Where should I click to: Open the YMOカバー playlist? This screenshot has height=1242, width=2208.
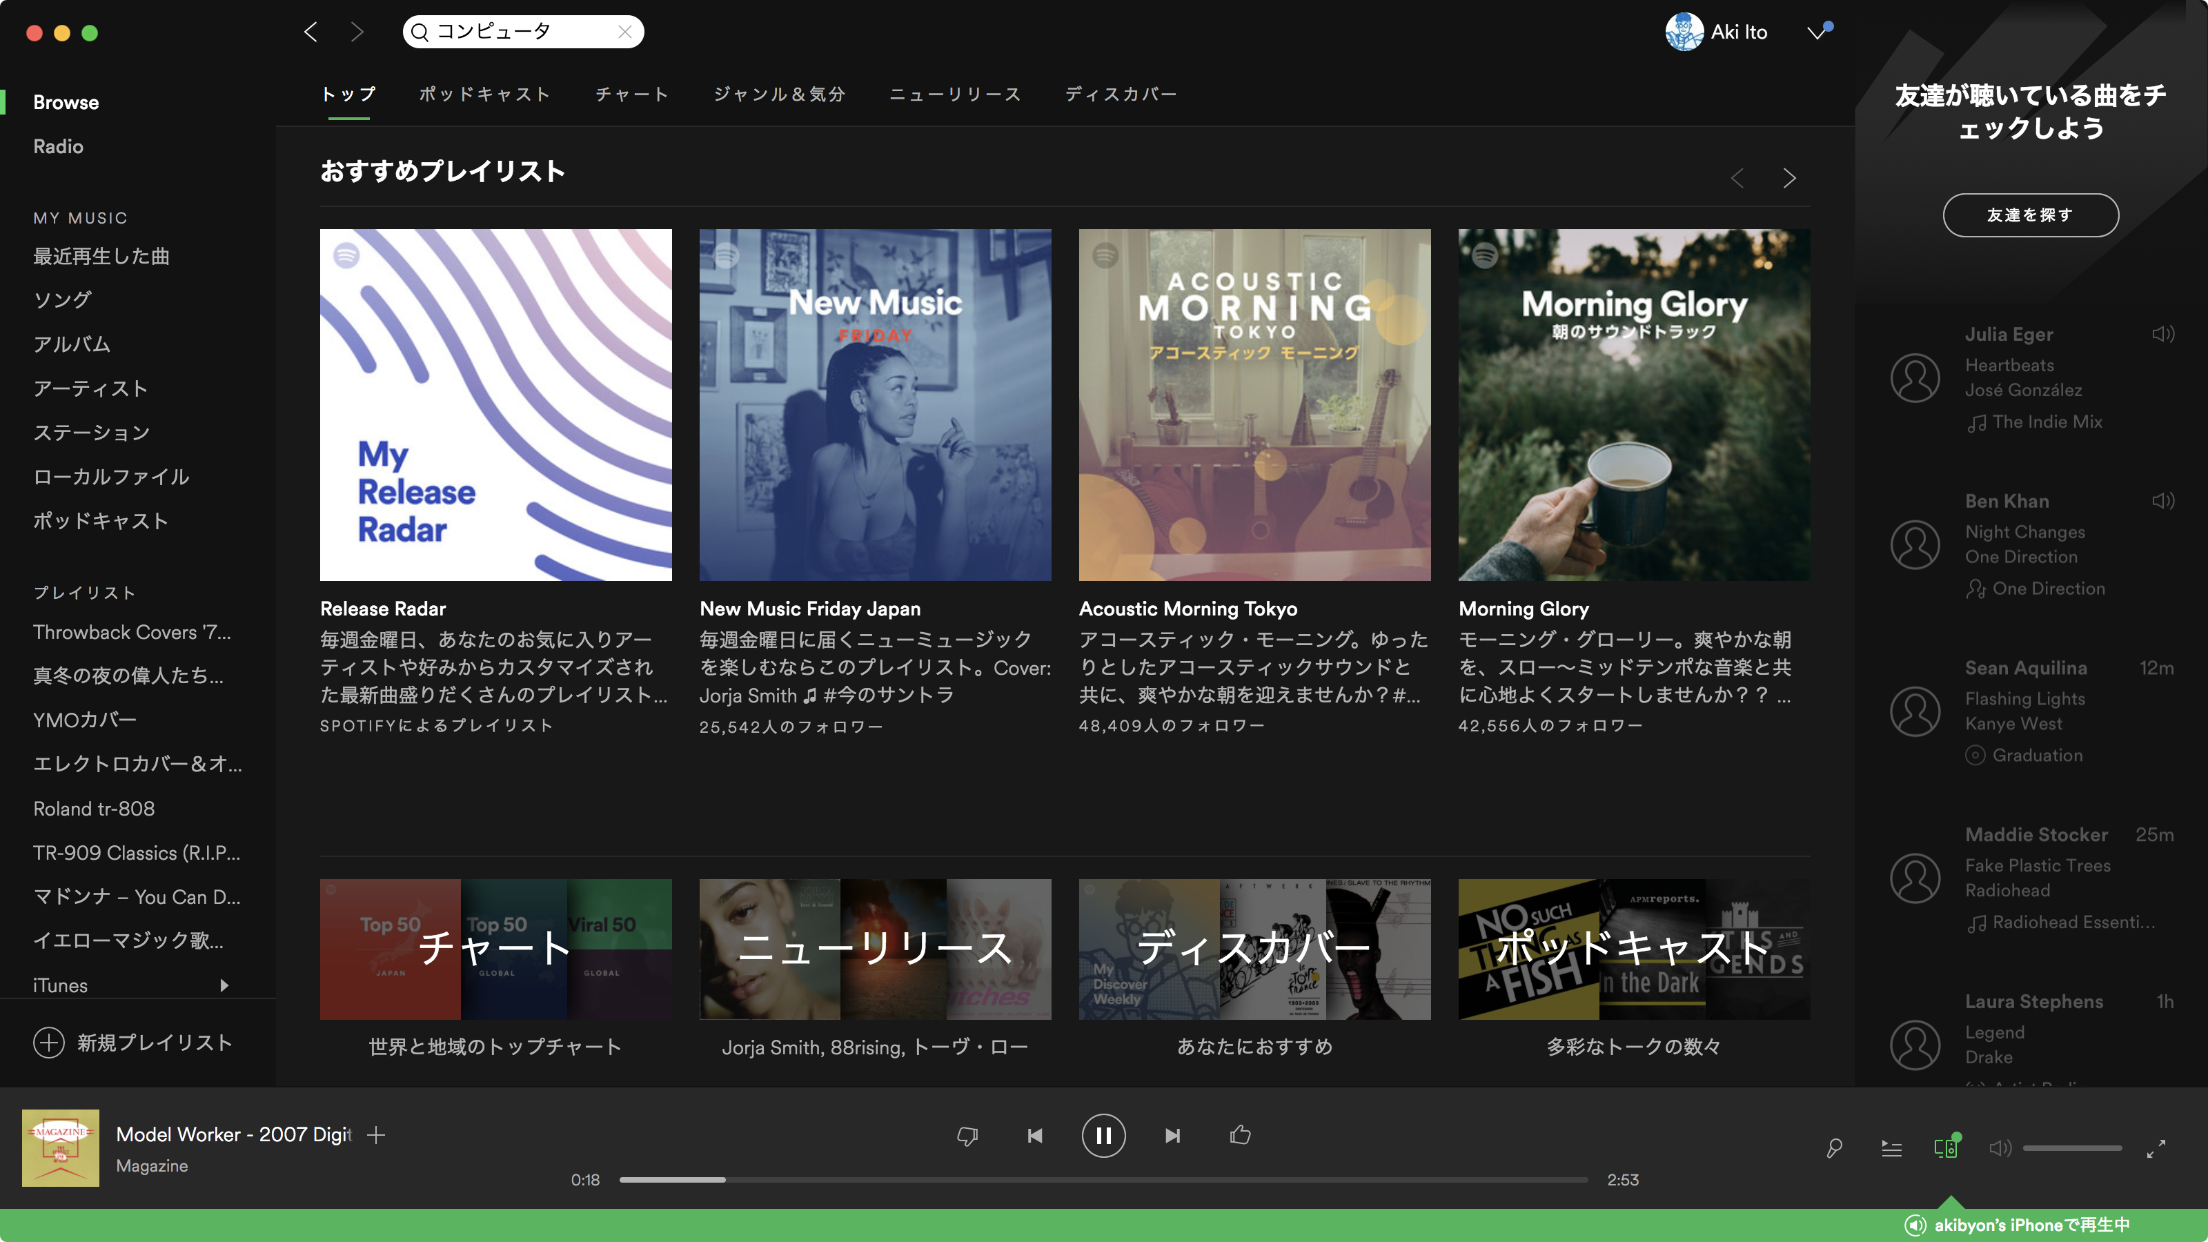point(85,720)
